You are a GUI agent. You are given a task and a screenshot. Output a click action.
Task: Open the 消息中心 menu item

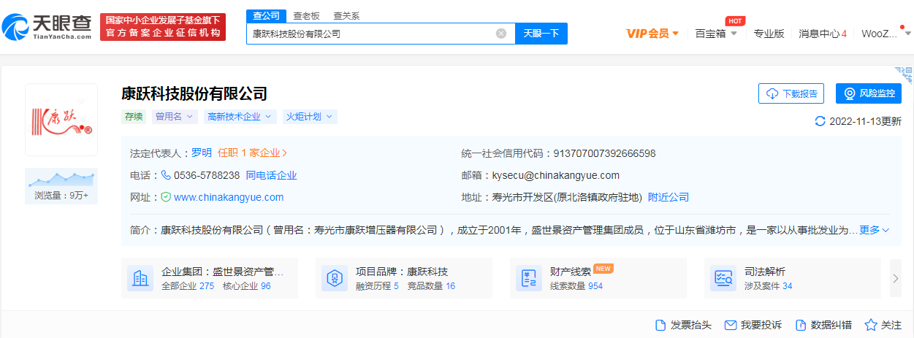823,34
